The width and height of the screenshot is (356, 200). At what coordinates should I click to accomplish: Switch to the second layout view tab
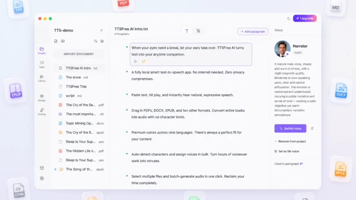click(198, 31)
